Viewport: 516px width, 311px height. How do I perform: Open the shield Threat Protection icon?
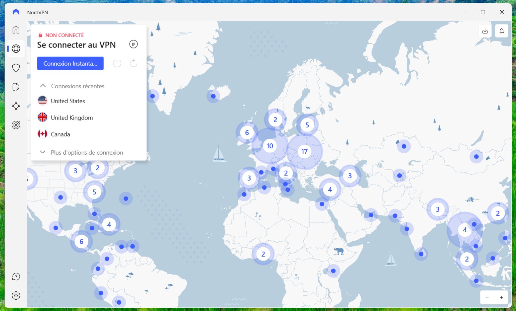pos(16,68)
